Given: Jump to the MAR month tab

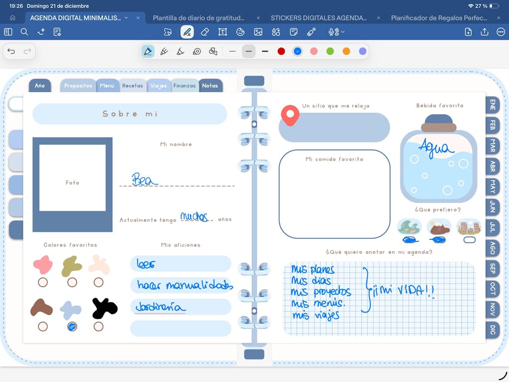Looking at the screenshot, I should coord(492,145).
